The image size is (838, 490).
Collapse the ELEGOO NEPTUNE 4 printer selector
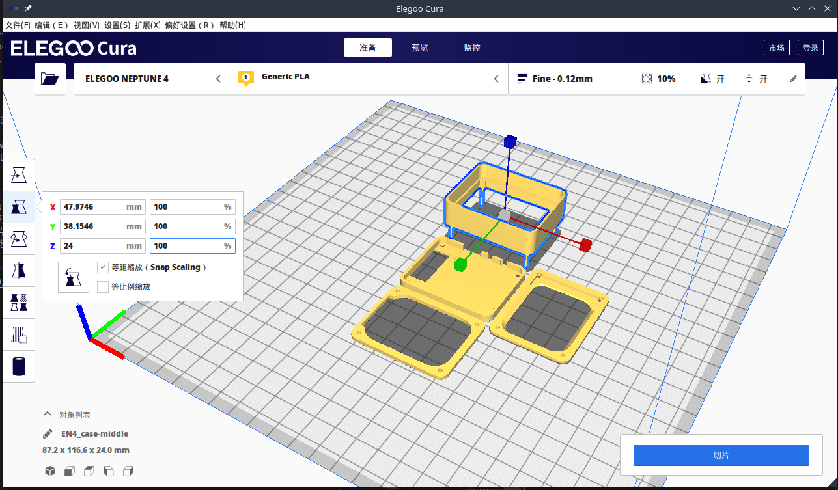click(x=219, y=79)
